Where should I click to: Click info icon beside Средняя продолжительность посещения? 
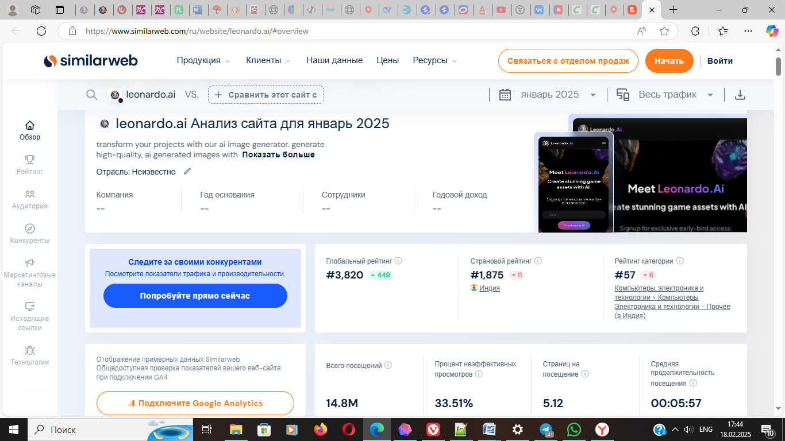[692, 384]
